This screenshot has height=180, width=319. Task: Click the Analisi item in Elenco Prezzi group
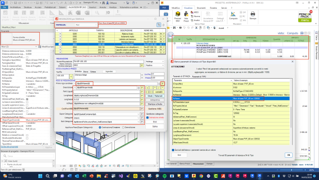[x=195, y=20]
